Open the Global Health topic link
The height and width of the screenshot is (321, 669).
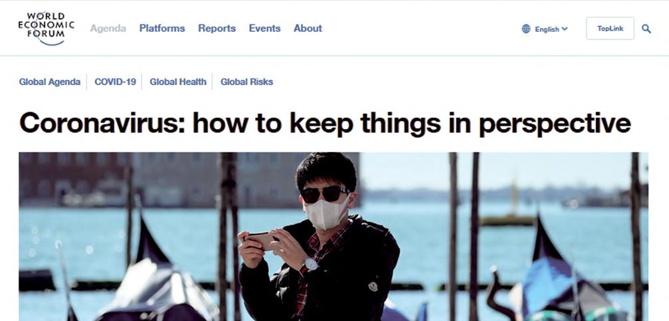pos(178,82)
